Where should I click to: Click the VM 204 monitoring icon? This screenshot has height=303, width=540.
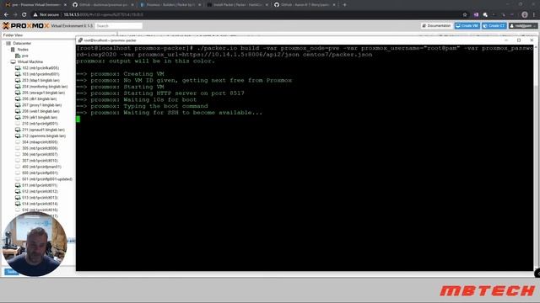18,87
